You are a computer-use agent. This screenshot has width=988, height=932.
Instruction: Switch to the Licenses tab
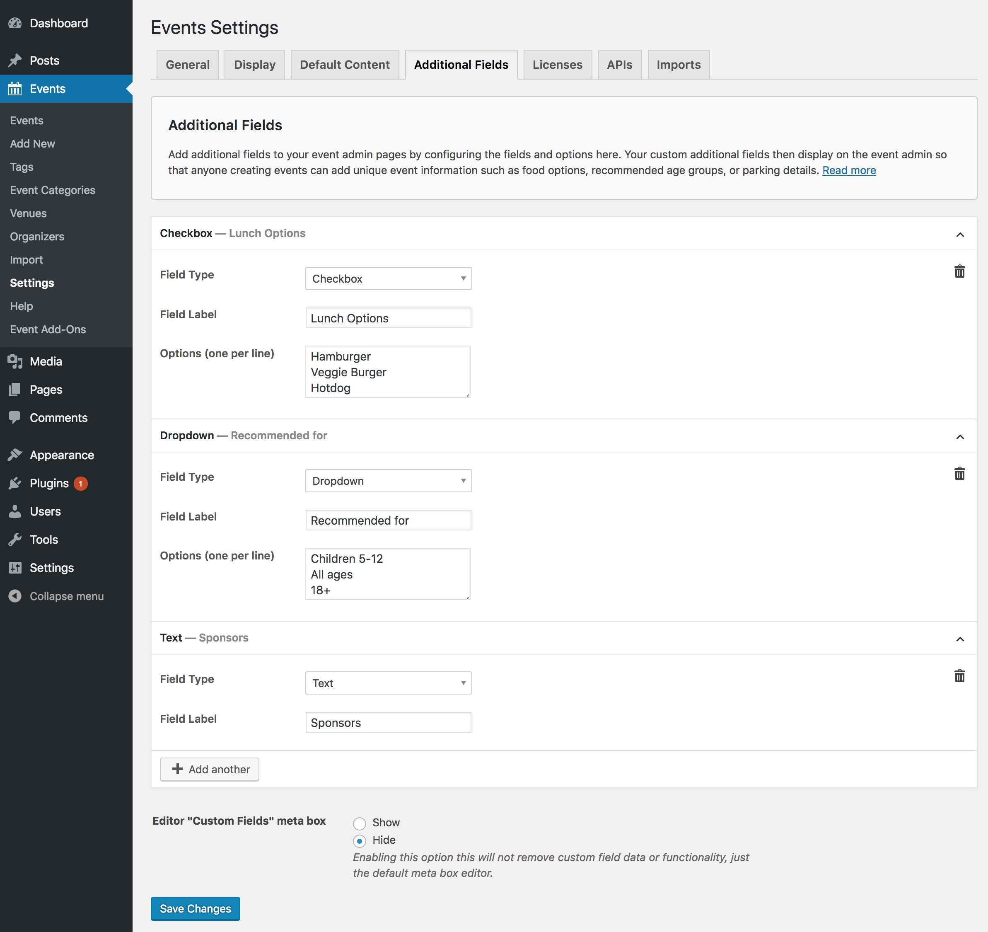tap(557, 64)
